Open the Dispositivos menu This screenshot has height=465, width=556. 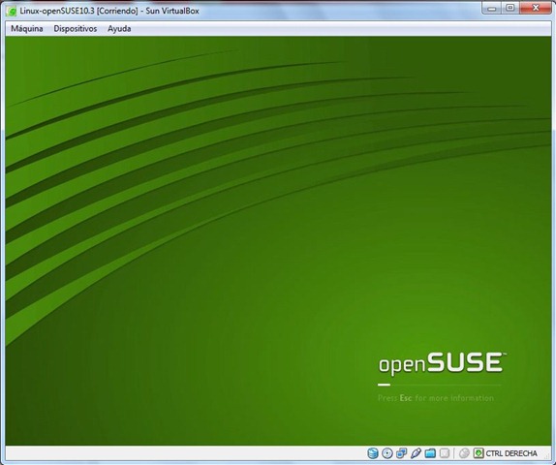pos(76,29)
